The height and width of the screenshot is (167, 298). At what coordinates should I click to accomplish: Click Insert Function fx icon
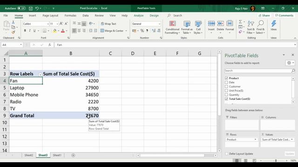click(x=50, y=45)
